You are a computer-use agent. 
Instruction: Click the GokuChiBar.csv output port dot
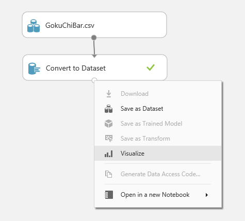(94, 38)
